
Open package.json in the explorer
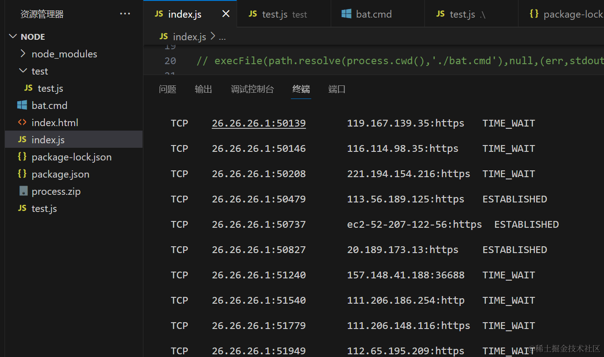pos(74,174)
